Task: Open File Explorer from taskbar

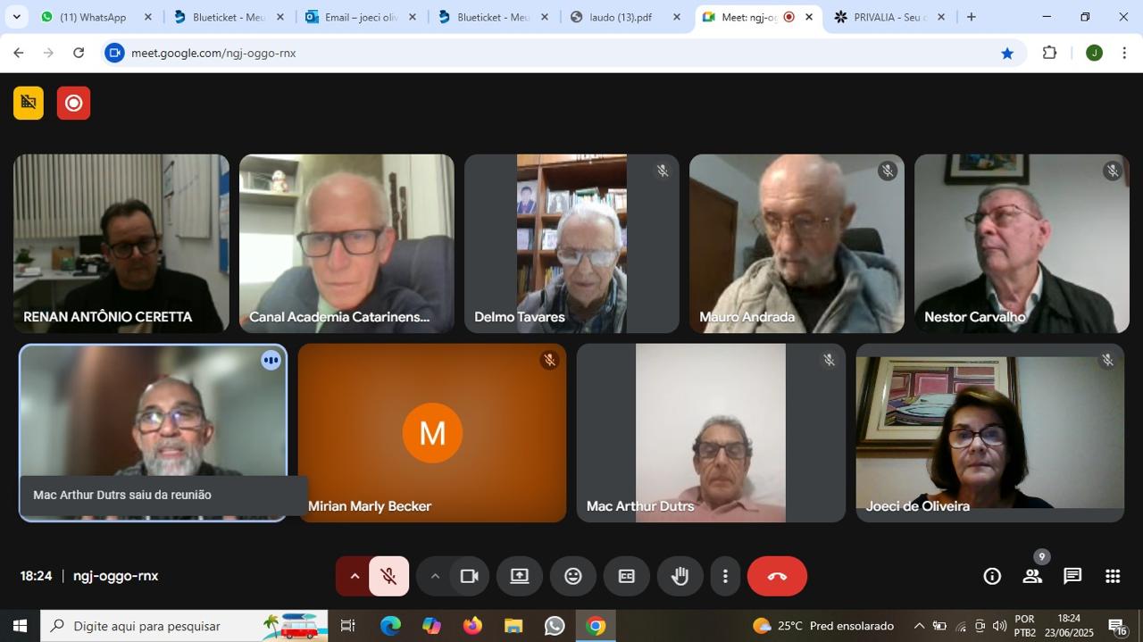Action: pyautogui.click(x=513, y=626)
